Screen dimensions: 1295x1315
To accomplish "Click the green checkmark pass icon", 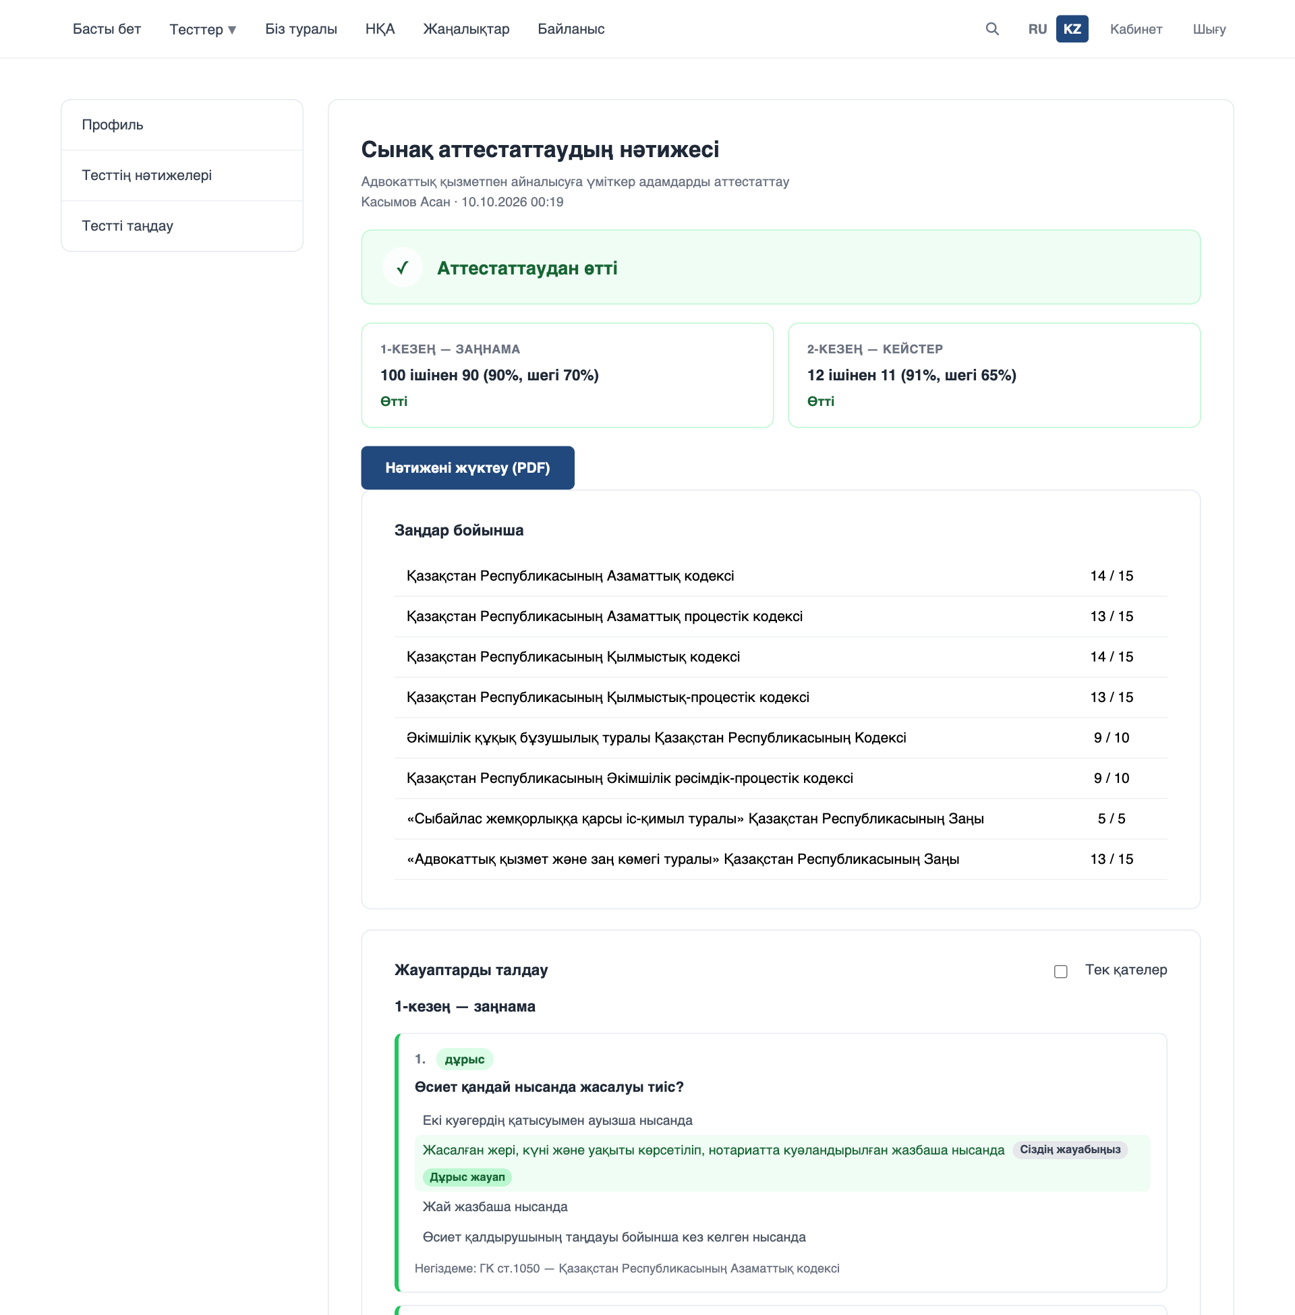I will click(x=402, y=267).
